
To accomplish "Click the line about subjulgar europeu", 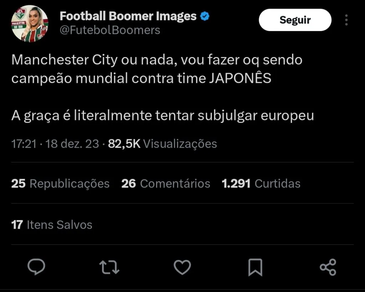I will click(x=163, y=115).
